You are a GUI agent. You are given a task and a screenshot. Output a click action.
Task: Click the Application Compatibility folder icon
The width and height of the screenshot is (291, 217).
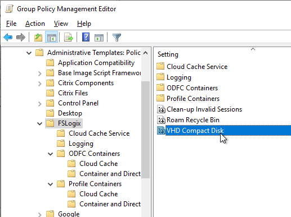[x=50, y=63]
